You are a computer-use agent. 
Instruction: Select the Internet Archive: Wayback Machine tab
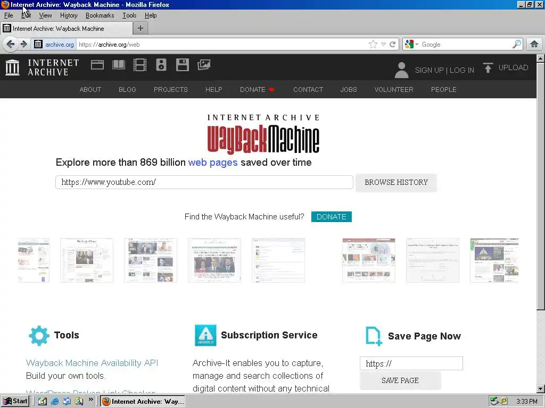tap(67, 29)
